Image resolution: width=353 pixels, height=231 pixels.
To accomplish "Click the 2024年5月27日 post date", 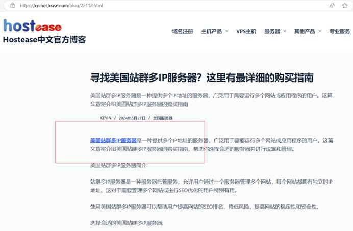I will tap(132, 118).
